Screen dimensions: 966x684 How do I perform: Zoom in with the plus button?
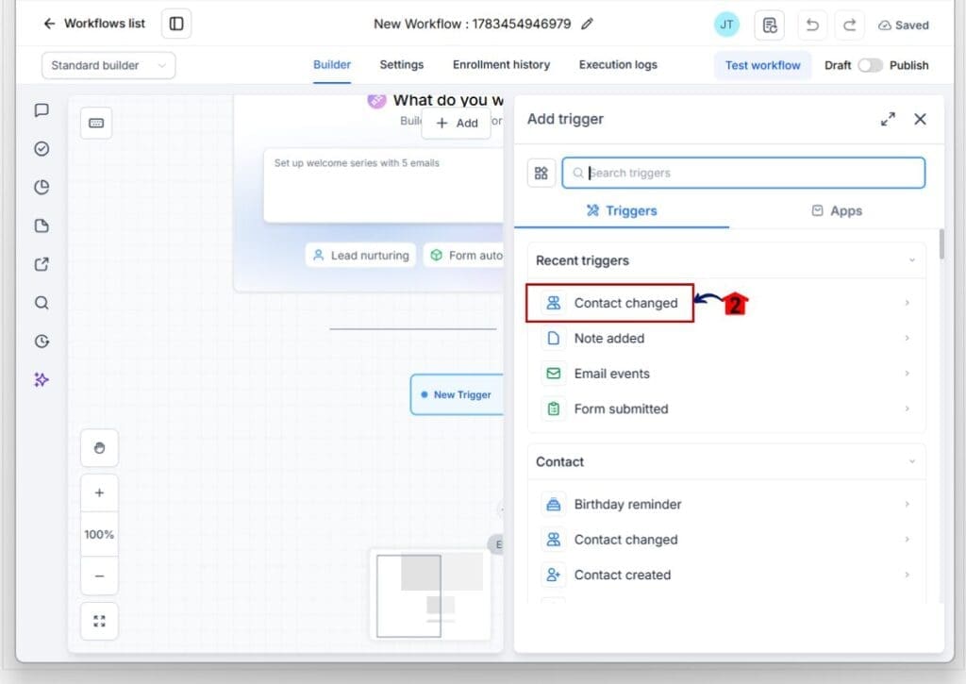99,493
